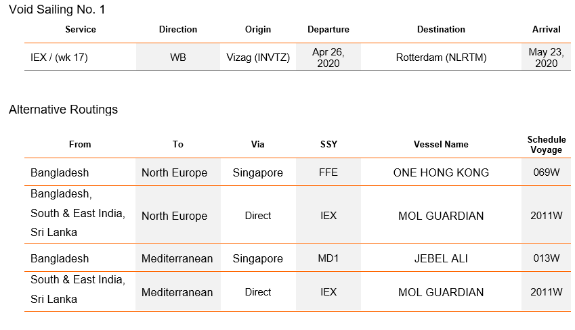Click voyage number 069W
Screen dimensions: 575x330
(547, 172)
